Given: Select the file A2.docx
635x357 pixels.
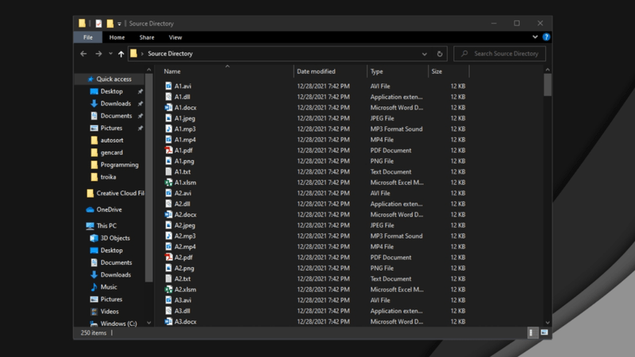Looking at the screenshot, I should click(x=186, y=214).
